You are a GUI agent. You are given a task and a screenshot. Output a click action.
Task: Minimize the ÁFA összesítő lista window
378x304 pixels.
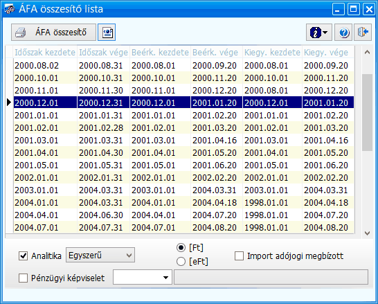(338, 9)
